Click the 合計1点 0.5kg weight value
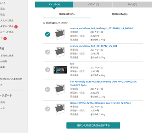This screenshot has height=133, width=156. [x=98, y=57]
